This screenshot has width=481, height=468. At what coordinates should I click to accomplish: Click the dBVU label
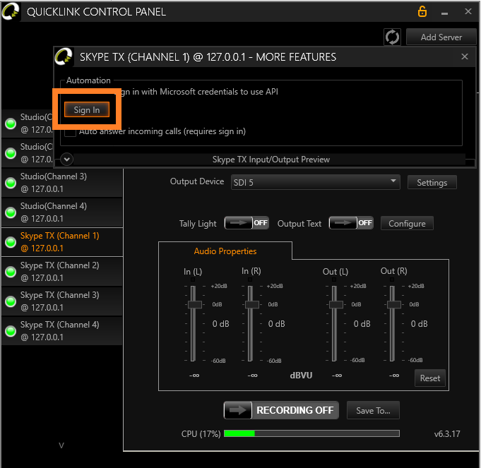(x=301, y=375)
